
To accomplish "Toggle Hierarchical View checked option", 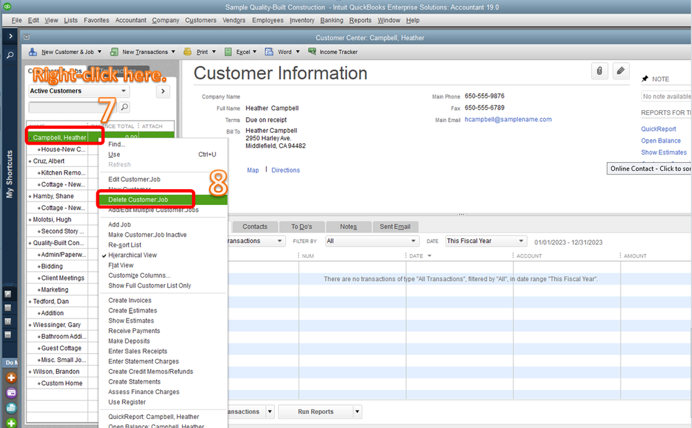I will pos(132,255).
